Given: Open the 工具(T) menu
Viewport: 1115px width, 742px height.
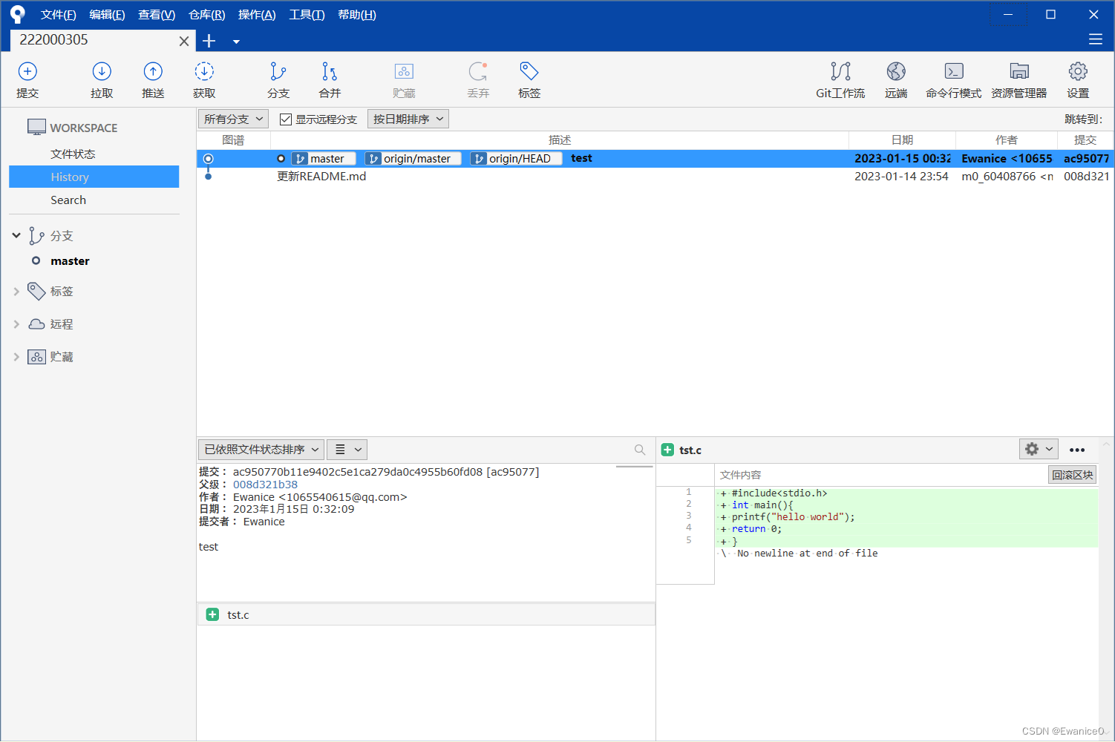Looking at the screenshot, I should click(307, 15).
